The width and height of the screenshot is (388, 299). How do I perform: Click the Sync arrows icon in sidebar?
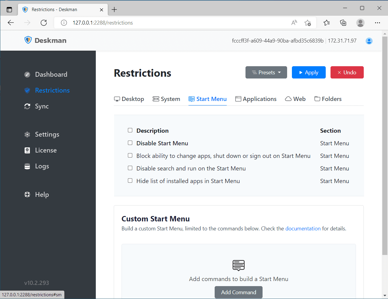click(27, 106)
